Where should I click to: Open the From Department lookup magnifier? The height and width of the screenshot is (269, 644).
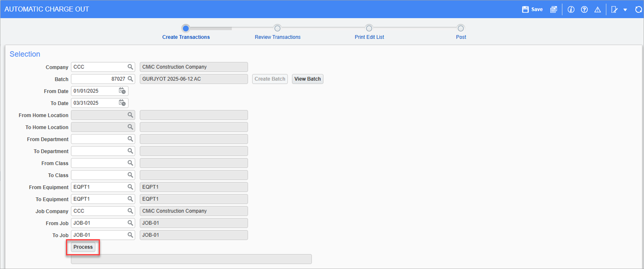(x=130, y=139)
